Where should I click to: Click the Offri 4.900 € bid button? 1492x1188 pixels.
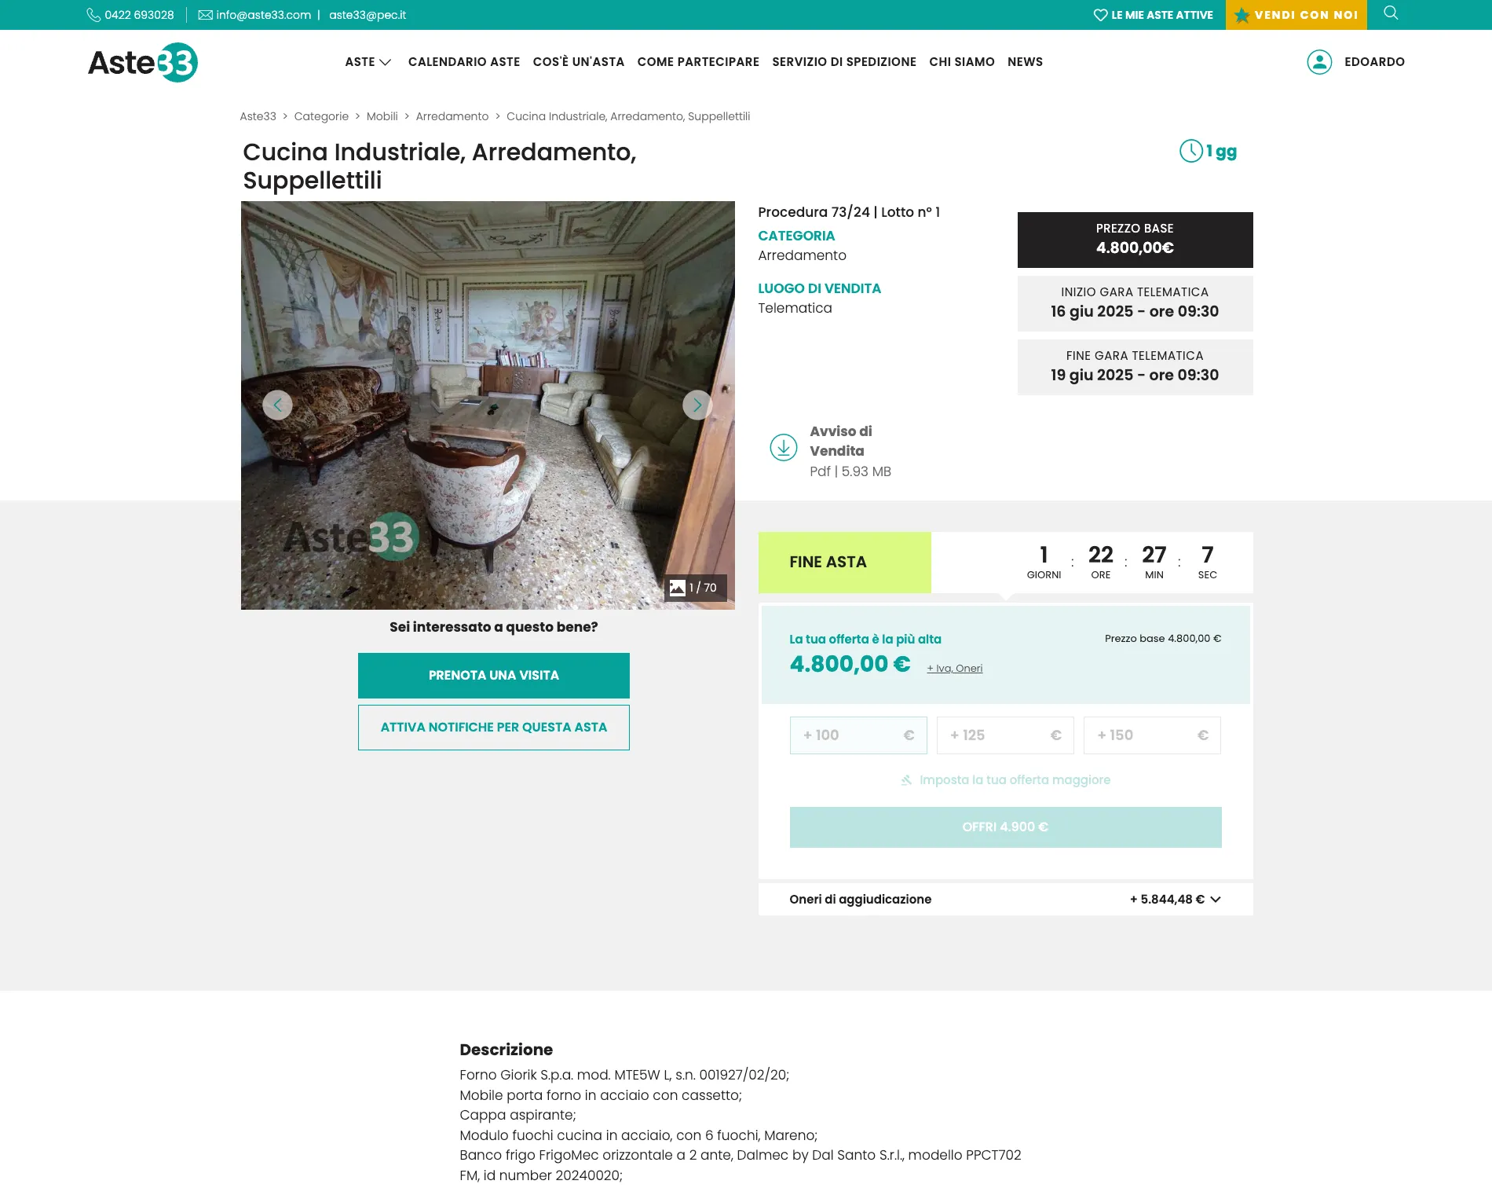[1005, 827]
